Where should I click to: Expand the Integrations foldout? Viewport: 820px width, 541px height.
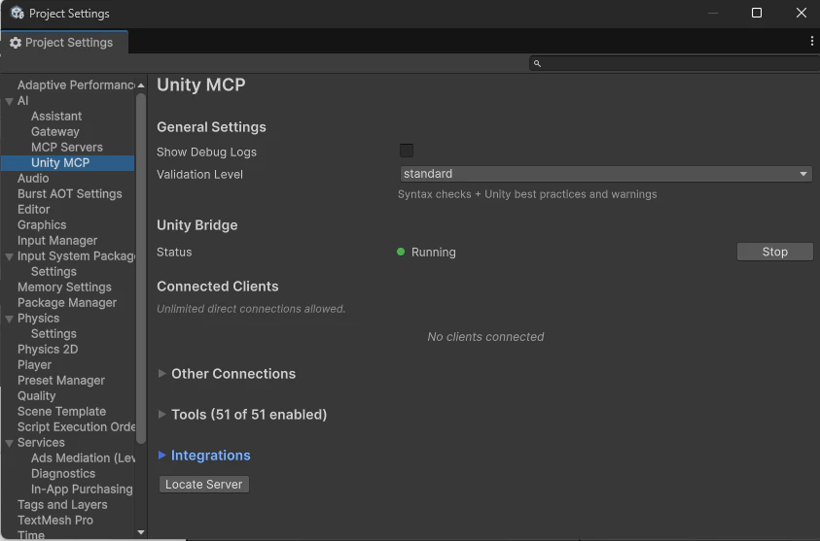162,456
